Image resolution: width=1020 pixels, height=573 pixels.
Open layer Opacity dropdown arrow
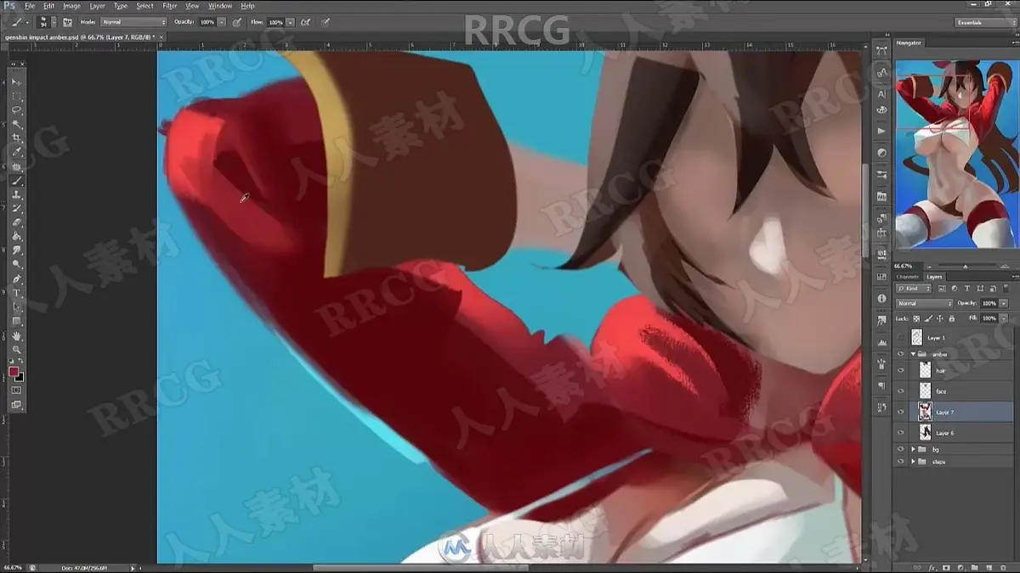(1004, 303)
